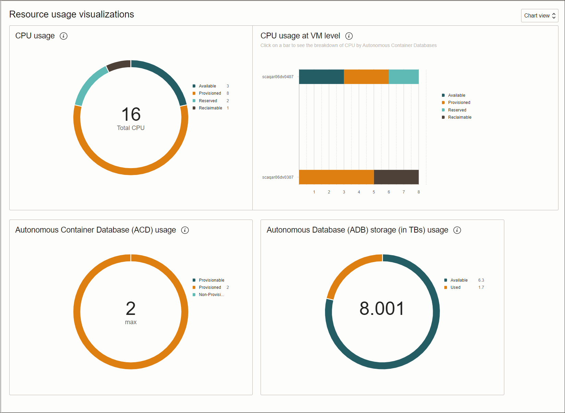Click Provisioned swatch in CPU usage legend
565x413 pixels.
click(x=194, y=93)
